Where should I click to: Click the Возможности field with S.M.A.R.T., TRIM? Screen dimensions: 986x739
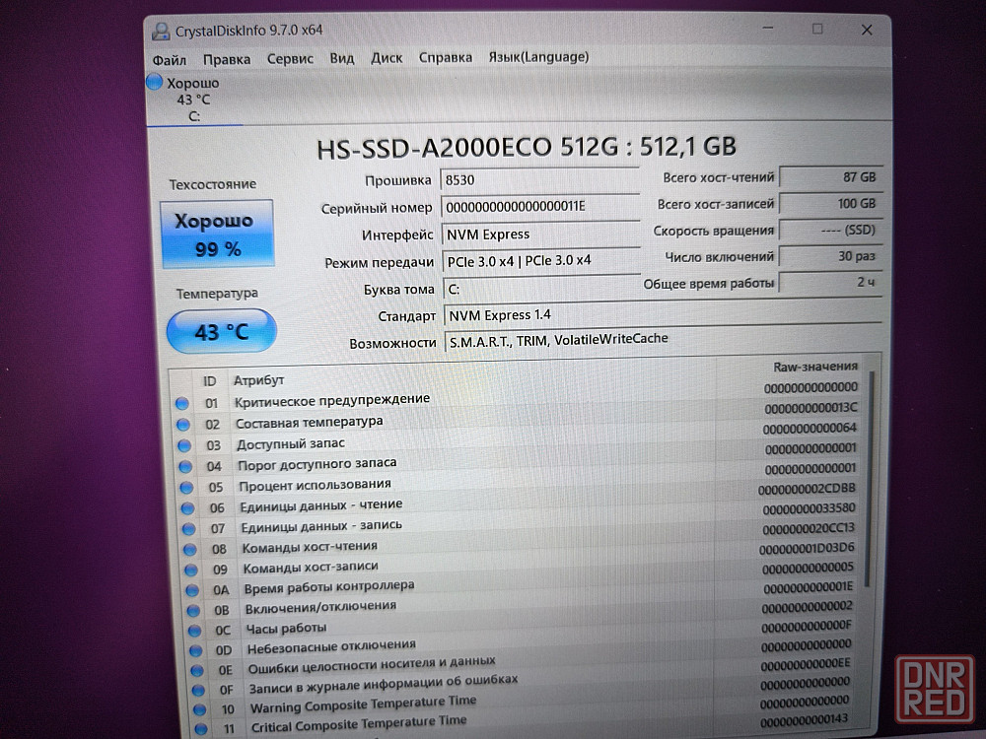(664, 340)
